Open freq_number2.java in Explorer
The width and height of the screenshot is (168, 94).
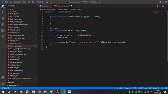click(x=17, y=22)
